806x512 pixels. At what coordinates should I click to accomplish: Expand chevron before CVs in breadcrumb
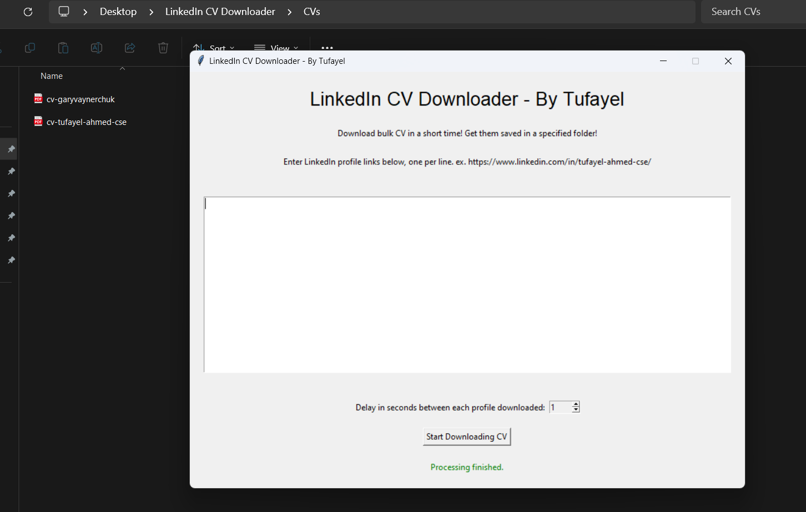(x=289, y=12)
